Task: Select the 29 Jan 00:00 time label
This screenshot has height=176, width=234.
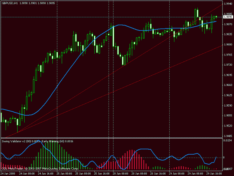Action: coord(177,174)
